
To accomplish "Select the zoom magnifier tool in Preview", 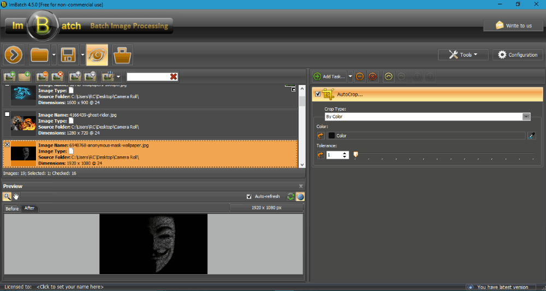I will pos(7,197).
